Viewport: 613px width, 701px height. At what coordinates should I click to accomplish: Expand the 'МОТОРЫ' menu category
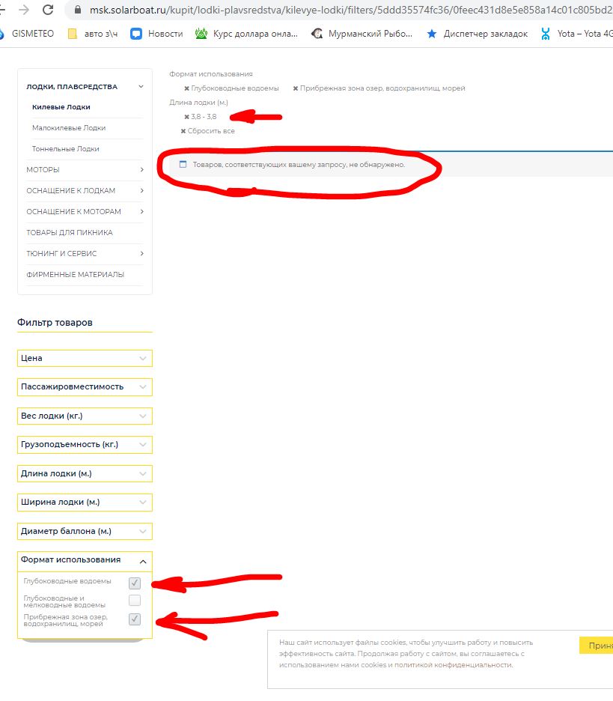(x=85, y=170)
